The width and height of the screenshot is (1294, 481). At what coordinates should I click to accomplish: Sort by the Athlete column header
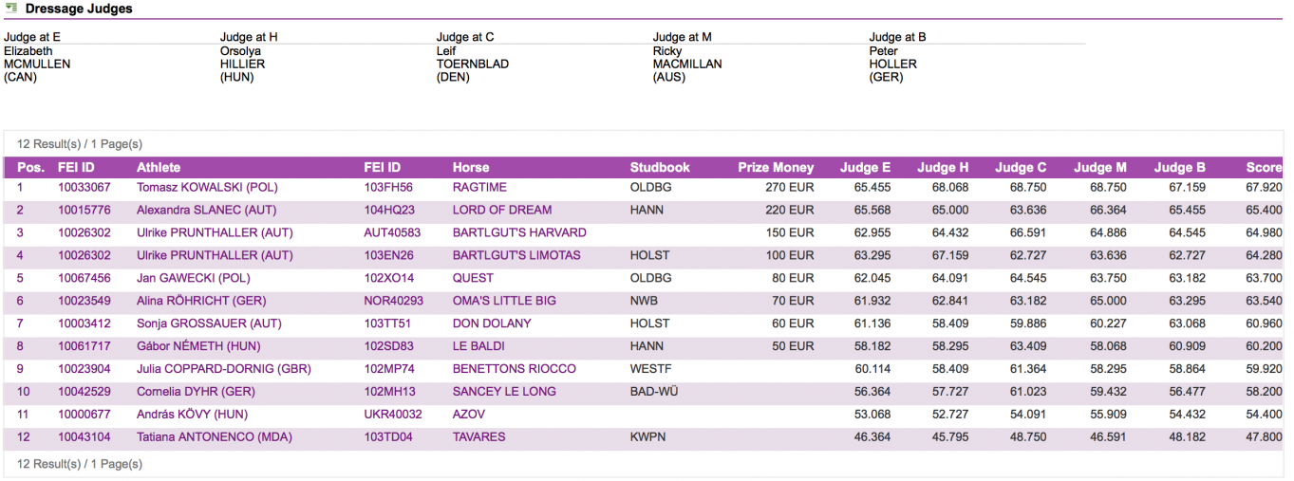(159, 168)
